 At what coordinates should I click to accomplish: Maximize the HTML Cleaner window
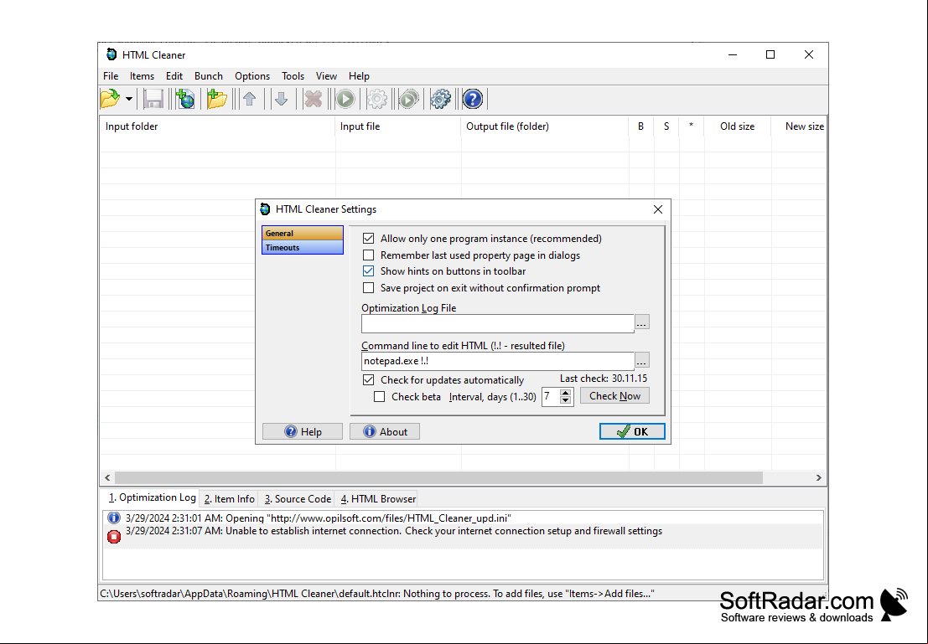coord(770,54)
